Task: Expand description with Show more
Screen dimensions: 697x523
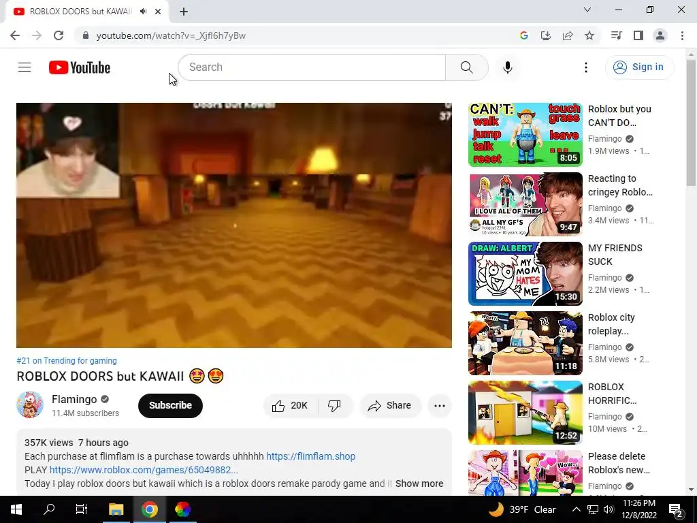Action: pos(419,484)
